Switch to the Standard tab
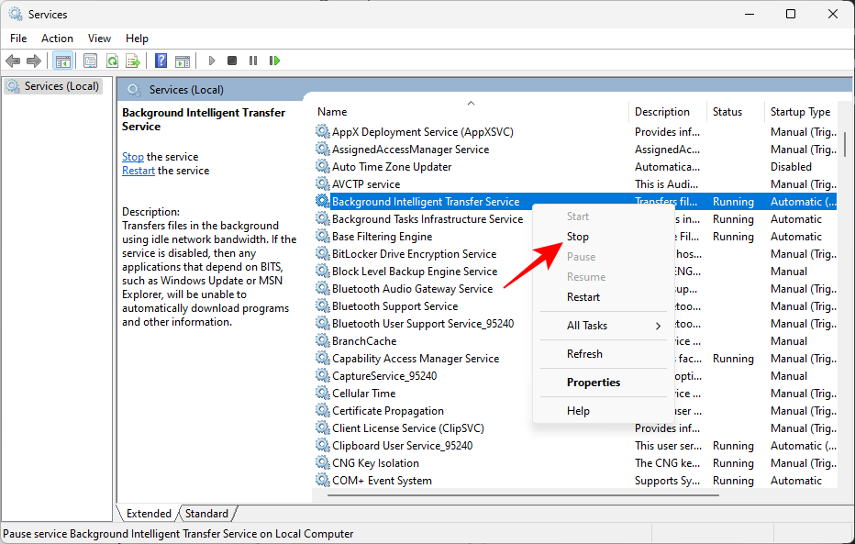The height and width of the screenshot is (544, 855). coord(206,514)
